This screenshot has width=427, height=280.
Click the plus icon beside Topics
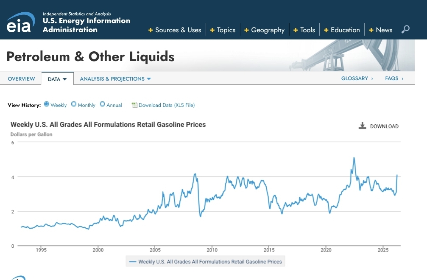(x=212, y=30)
